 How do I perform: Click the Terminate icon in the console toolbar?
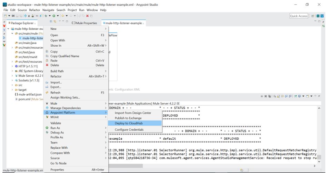[x=262, y=96]
